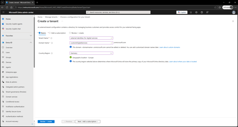Reload the page in the browser

(7, 7)
